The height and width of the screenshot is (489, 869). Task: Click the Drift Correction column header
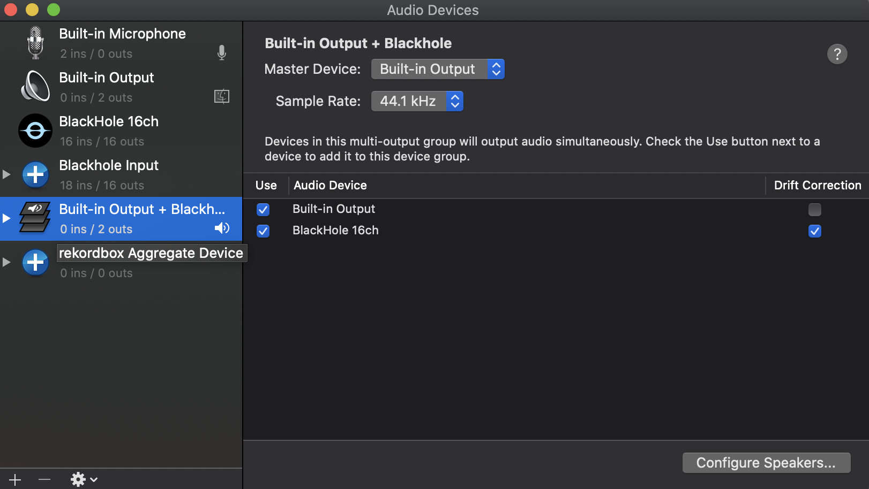(818, 185)
